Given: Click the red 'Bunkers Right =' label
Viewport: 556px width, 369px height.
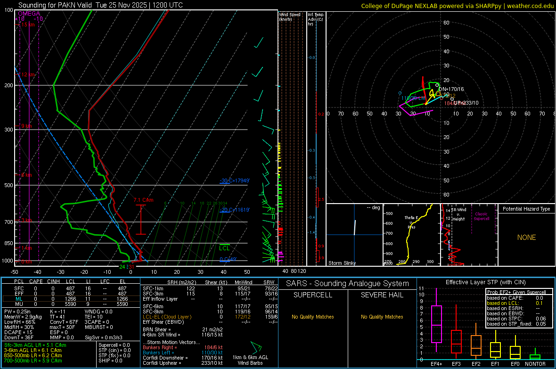Looking at the screenshot, I should pos(160,347).
